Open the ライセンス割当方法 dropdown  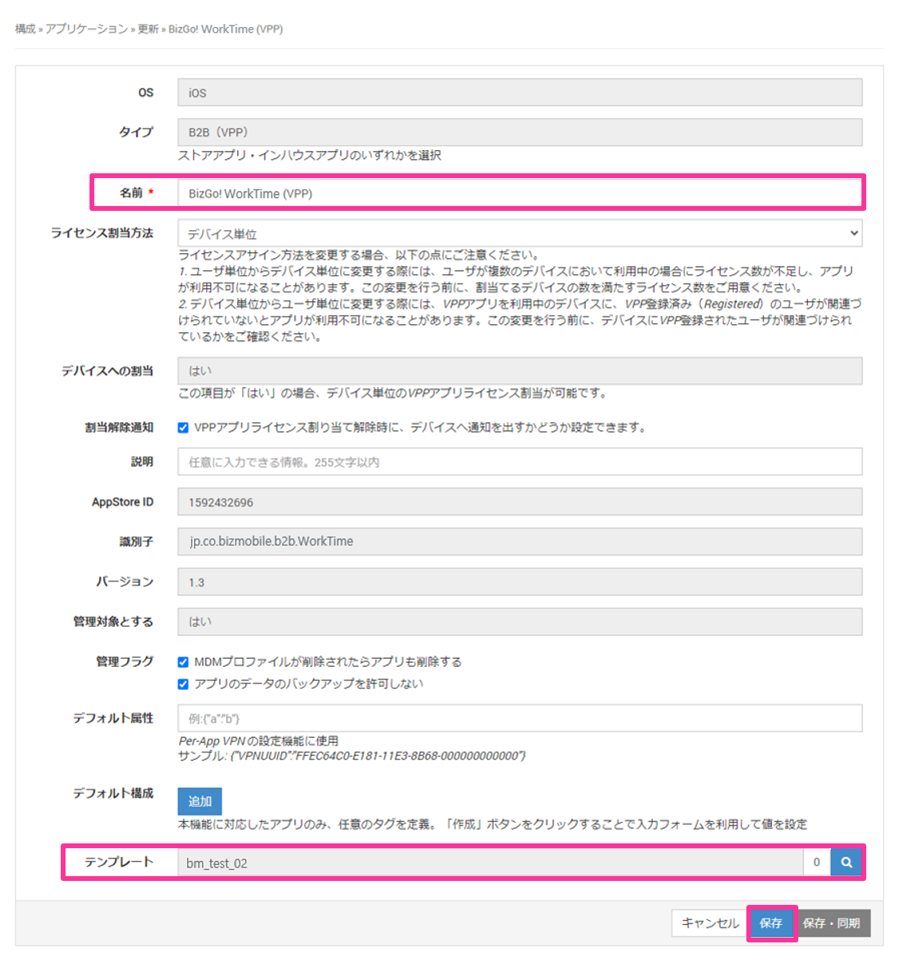(519, 233)
